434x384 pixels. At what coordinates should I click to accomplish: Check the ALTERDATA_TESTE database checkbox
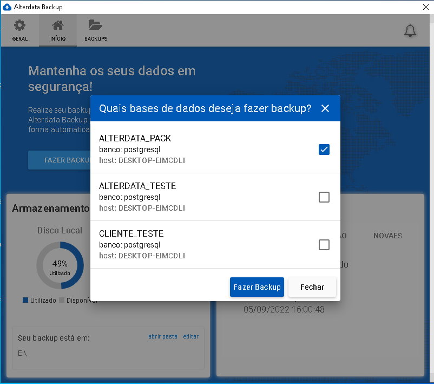pos(324,197)
